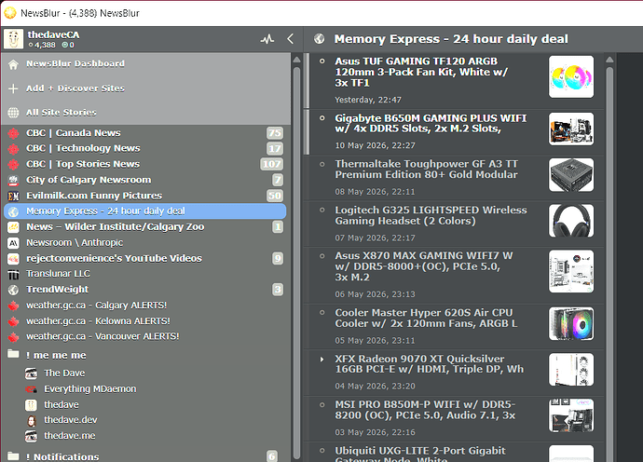Screen dimensions: 643x462
Task: Click 'Yesterday, 22:47' timestamp text
Action: pyautogui.click(x=368, y=100)
